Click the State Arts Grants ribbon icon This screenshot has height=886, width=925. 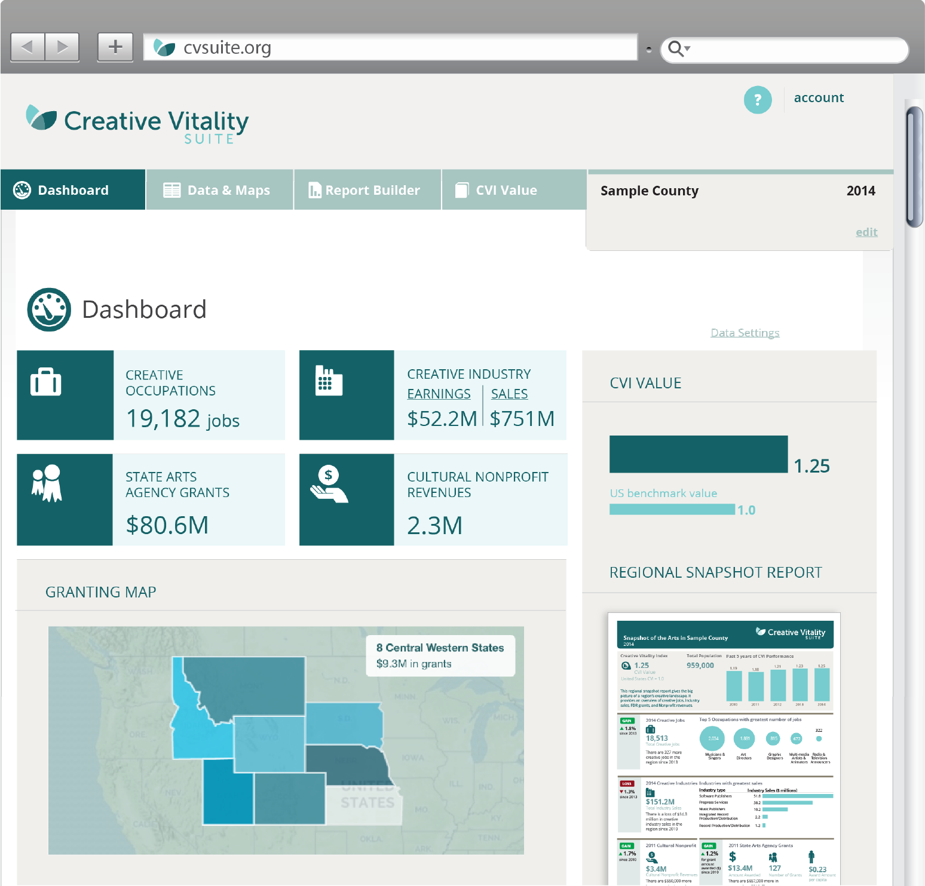point(47,483)
